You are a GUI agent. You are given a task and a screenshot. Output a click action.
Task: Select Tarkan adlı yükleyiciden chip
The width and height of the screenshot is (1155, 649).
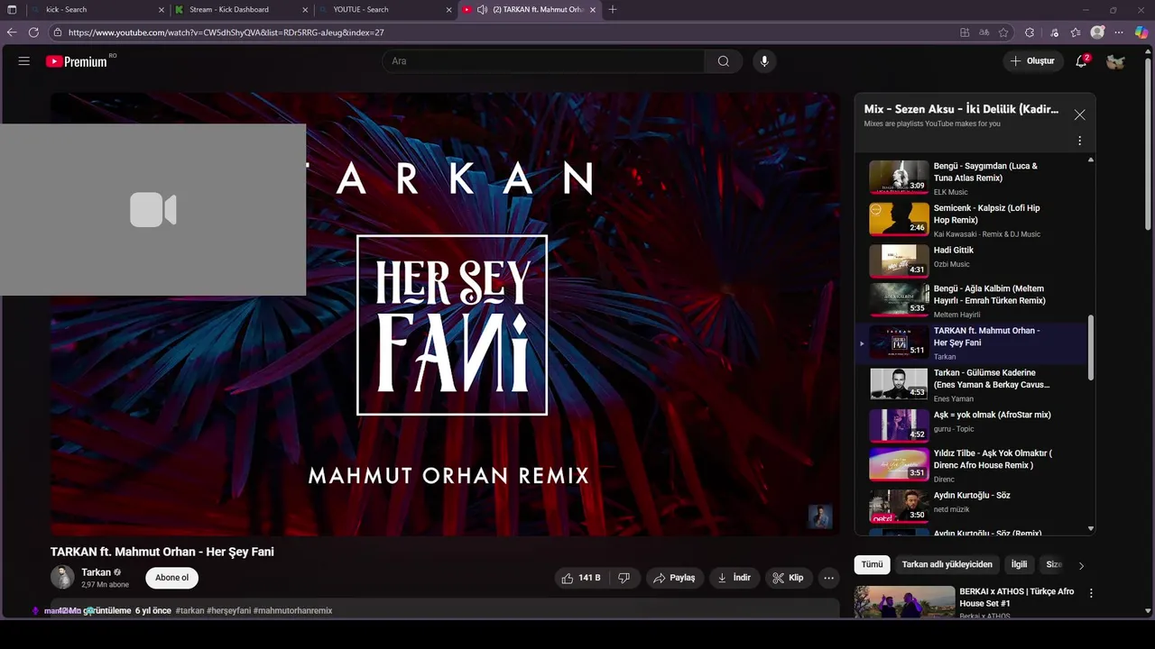(947, 564)
